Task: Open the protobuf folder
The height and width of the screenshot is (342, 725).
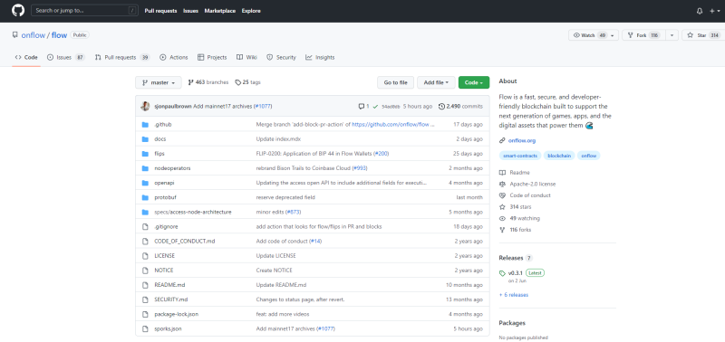Action: (x=165, y=197)
